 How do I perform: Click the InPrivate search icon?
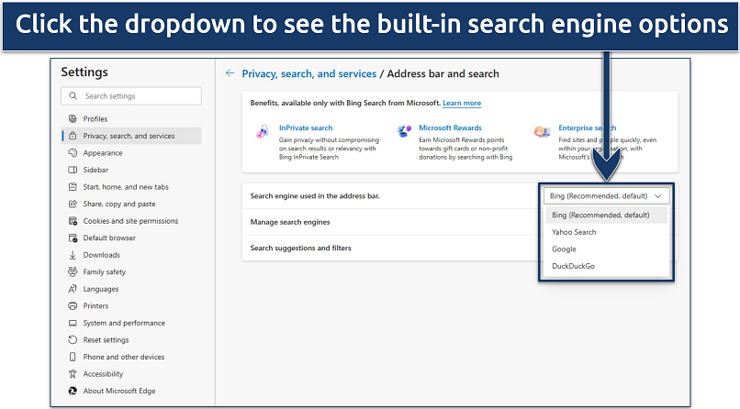point(262,133)
